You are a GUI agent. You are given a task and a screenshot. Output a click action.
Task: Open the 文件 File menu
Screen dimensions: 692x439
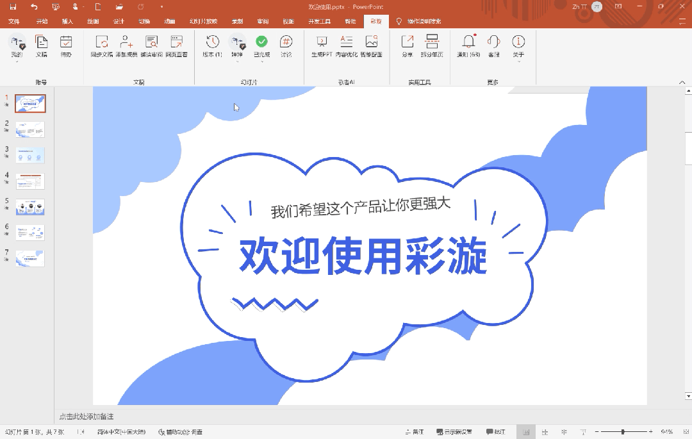click(x=13, y=21)
